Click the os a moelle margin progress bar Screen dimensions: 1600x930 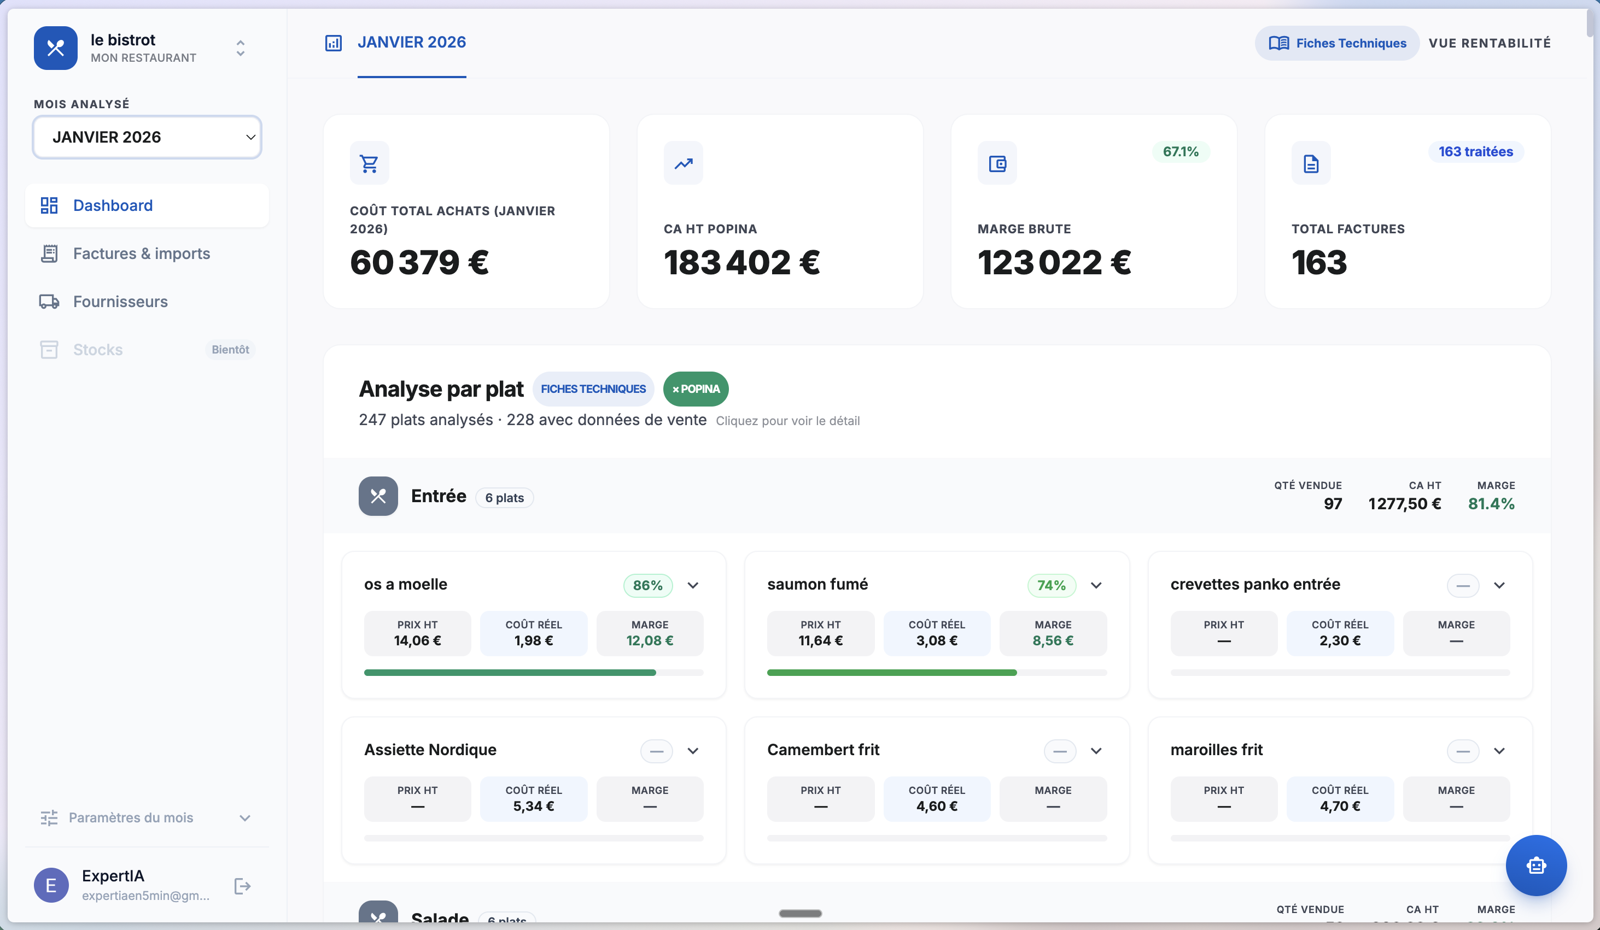click(x=534, y=673)
